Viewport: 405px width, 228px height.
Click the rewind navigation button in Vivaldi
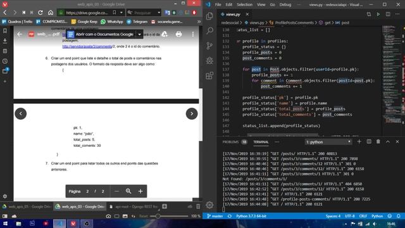point(23,13)
